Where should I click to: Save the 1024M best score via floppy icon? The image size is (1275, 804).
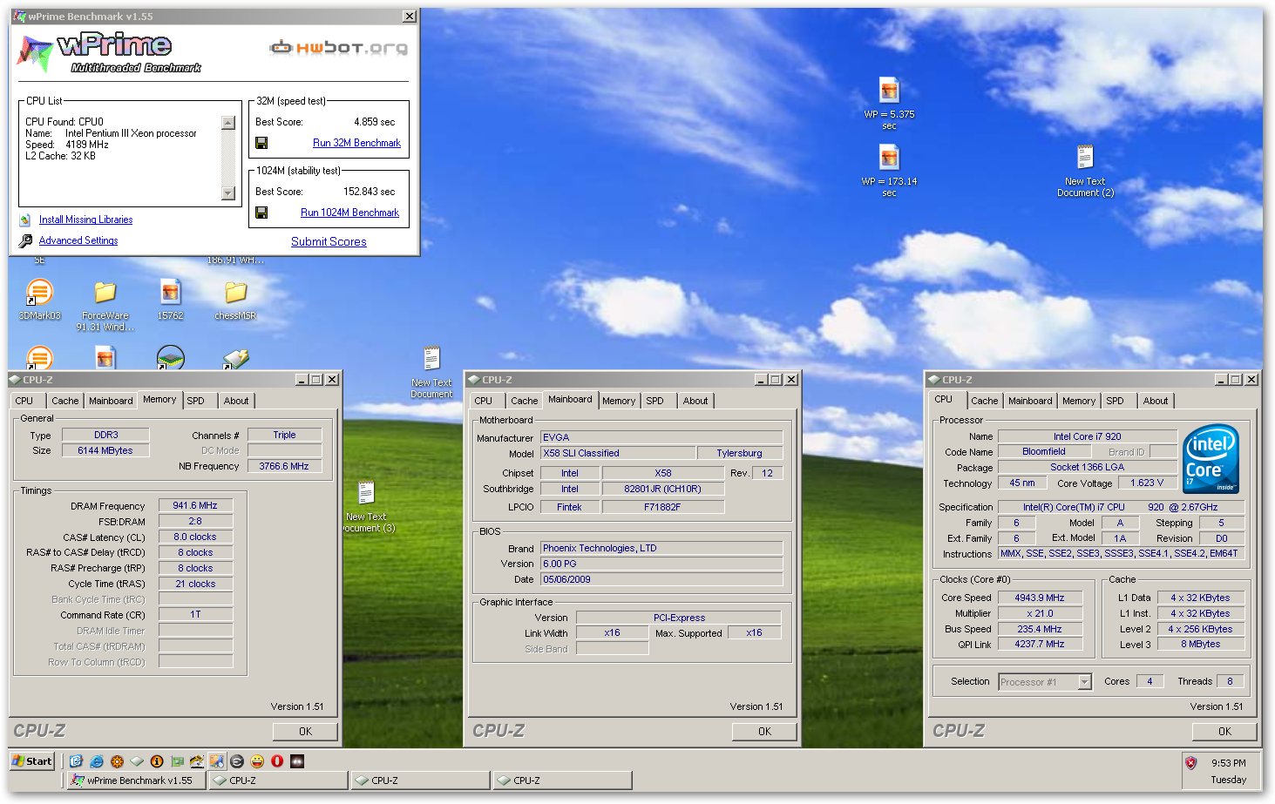[261, 213]
